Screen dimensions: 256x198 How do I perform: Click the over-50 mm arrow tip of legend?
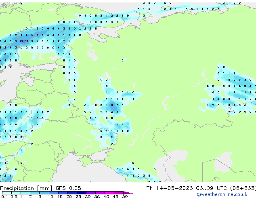click(128, 193)
